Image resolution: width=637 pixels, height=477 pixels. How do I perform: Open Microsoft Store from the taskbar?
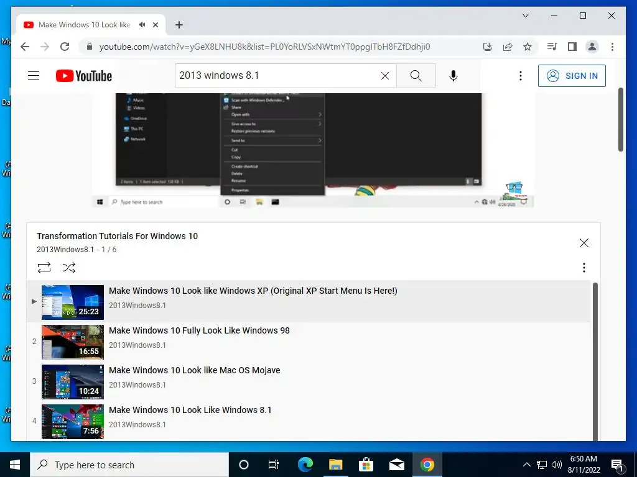[x=366, y=465]
